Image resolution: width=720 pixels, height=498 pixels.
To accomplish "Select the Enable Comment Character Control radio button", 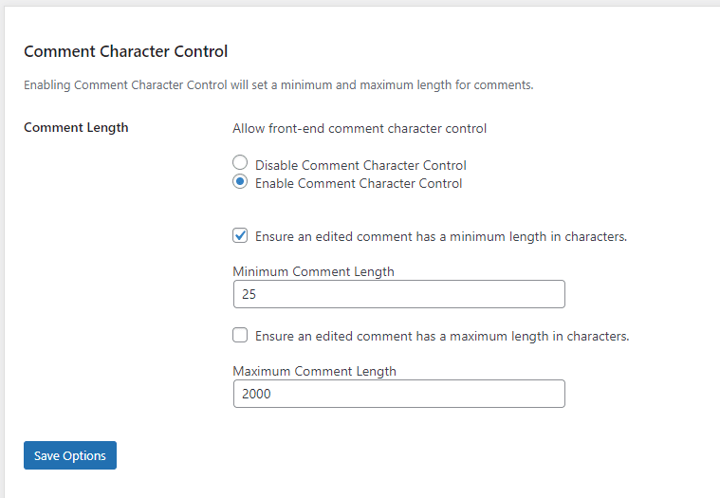I will [x=240, y=182].
